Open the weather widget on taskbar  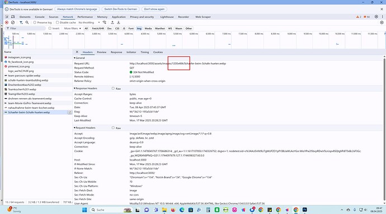coord(14,210)
